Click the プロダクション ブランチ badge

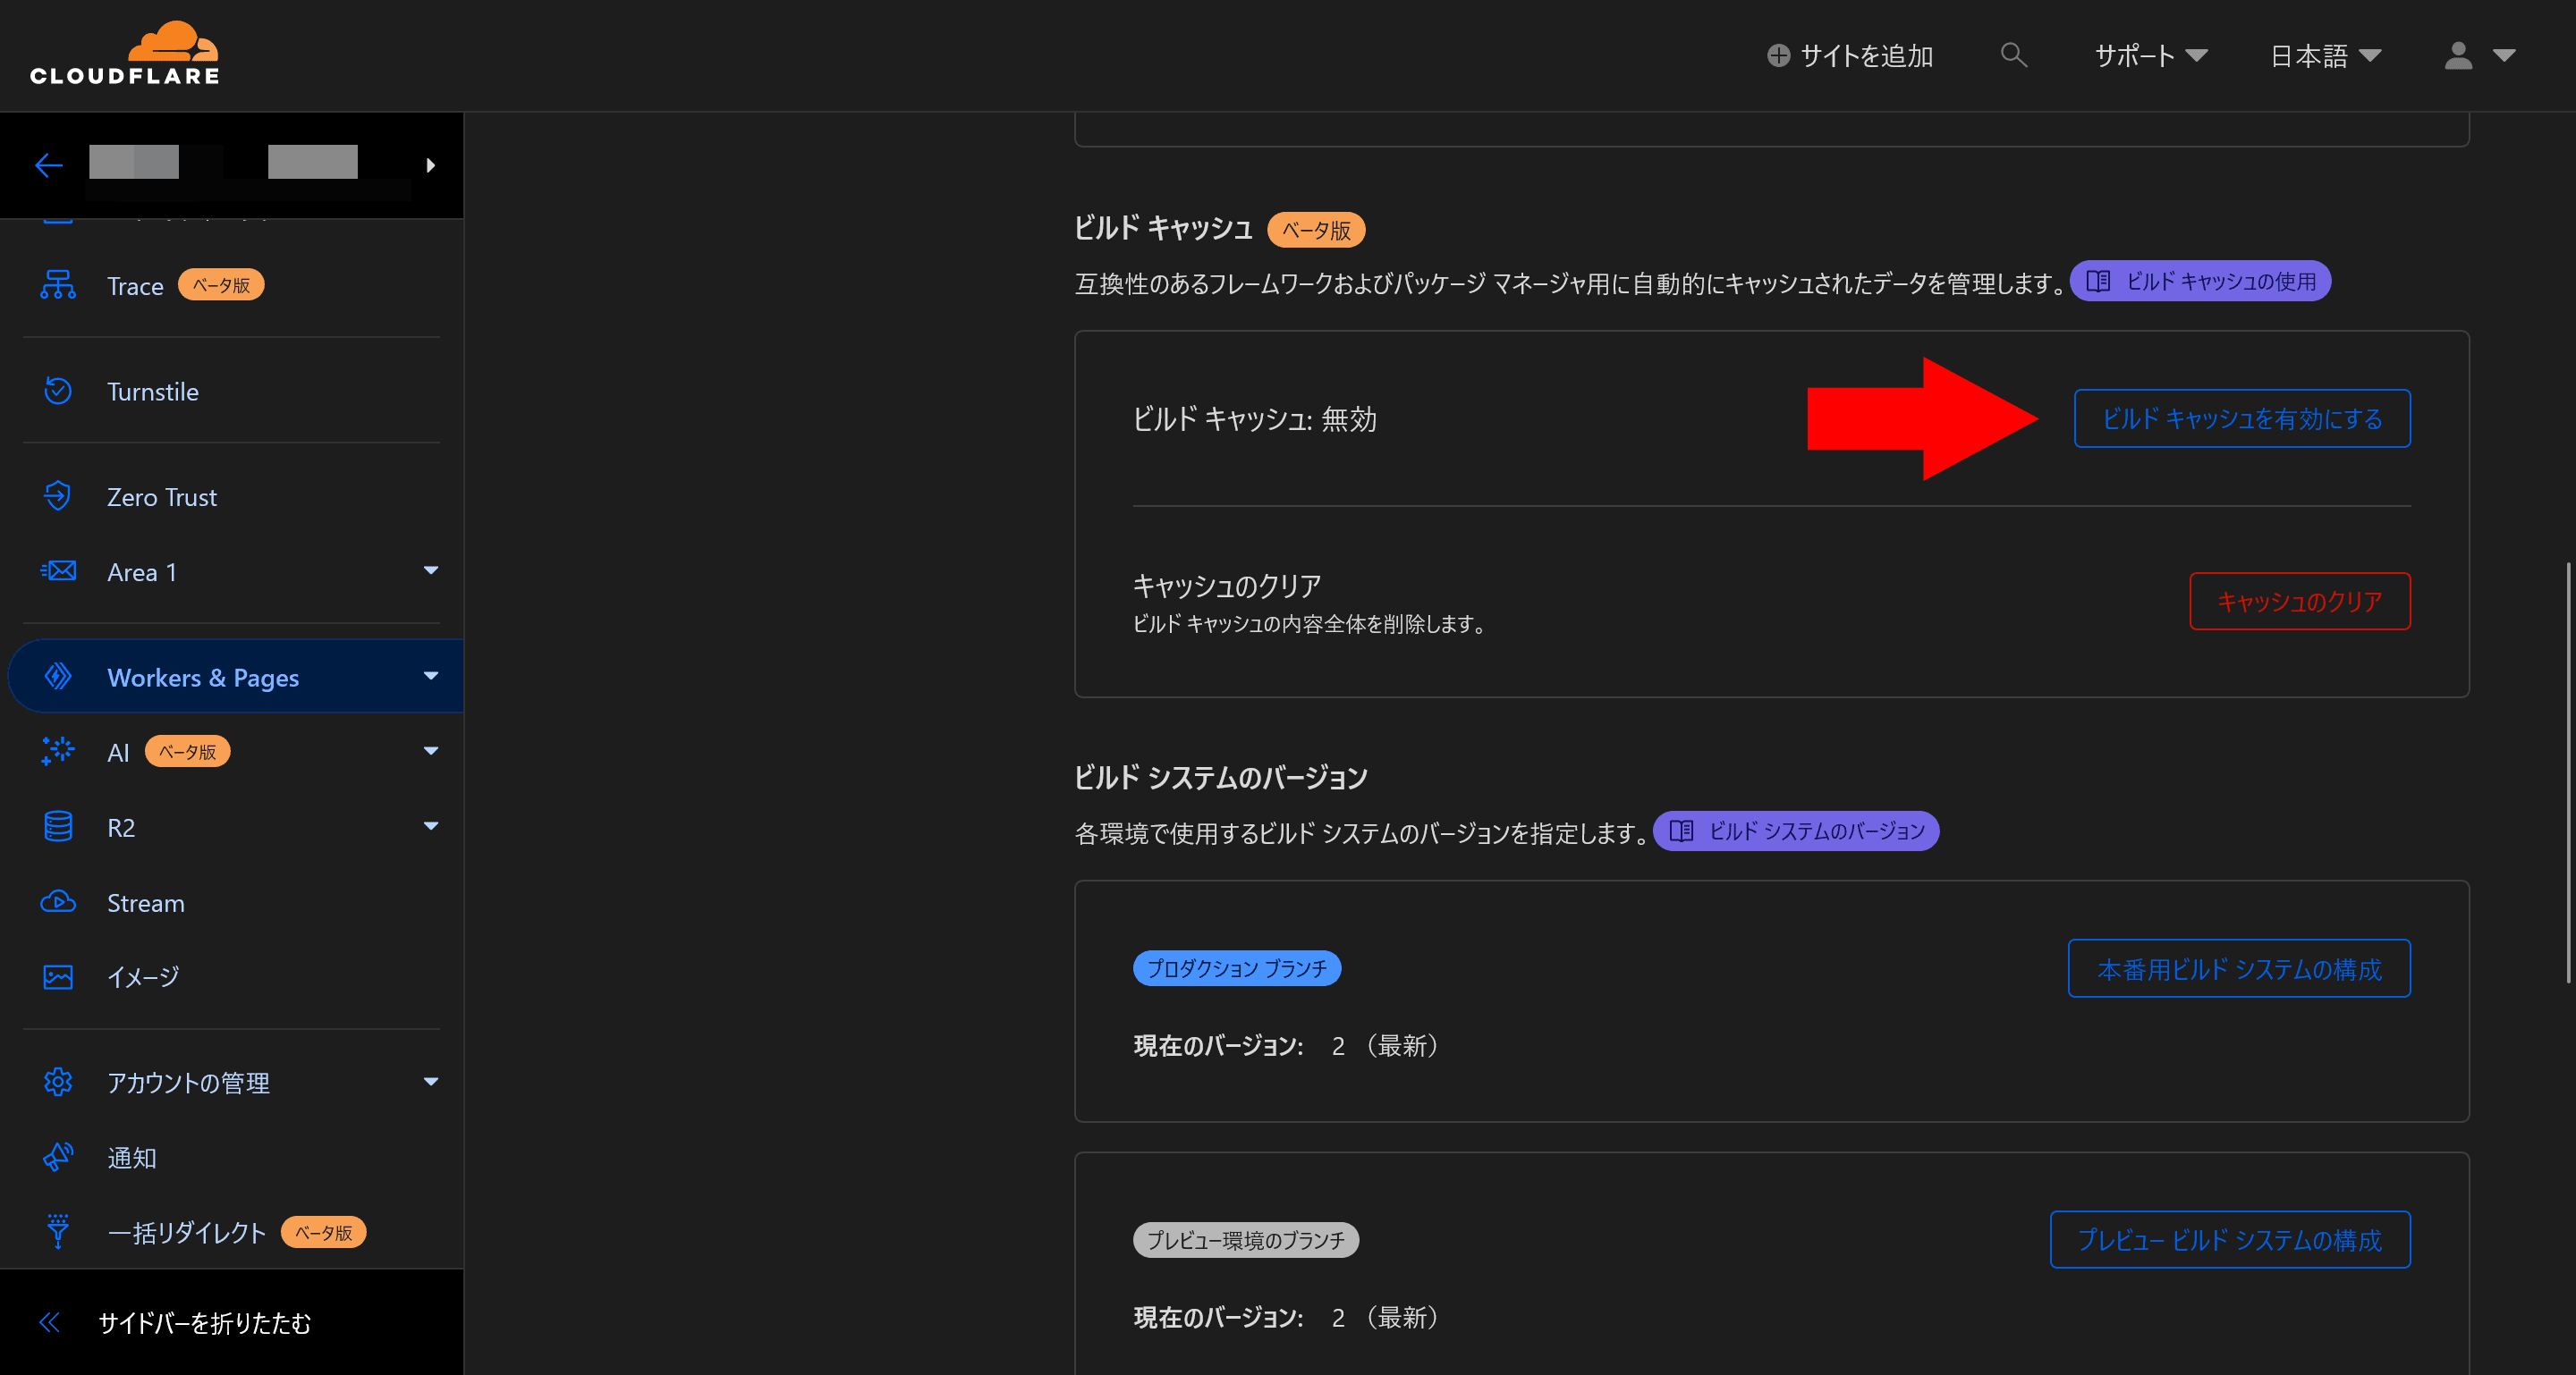tap(1236, 967)
